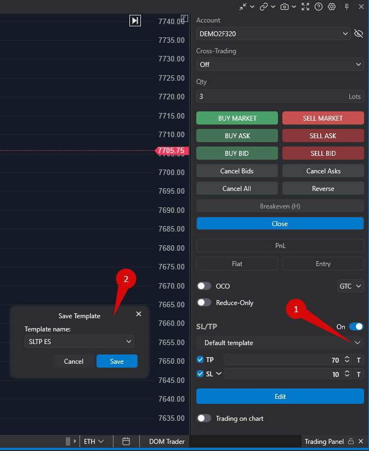Open the link chain icon
The image size is (369, 451).
coord(264,7)
